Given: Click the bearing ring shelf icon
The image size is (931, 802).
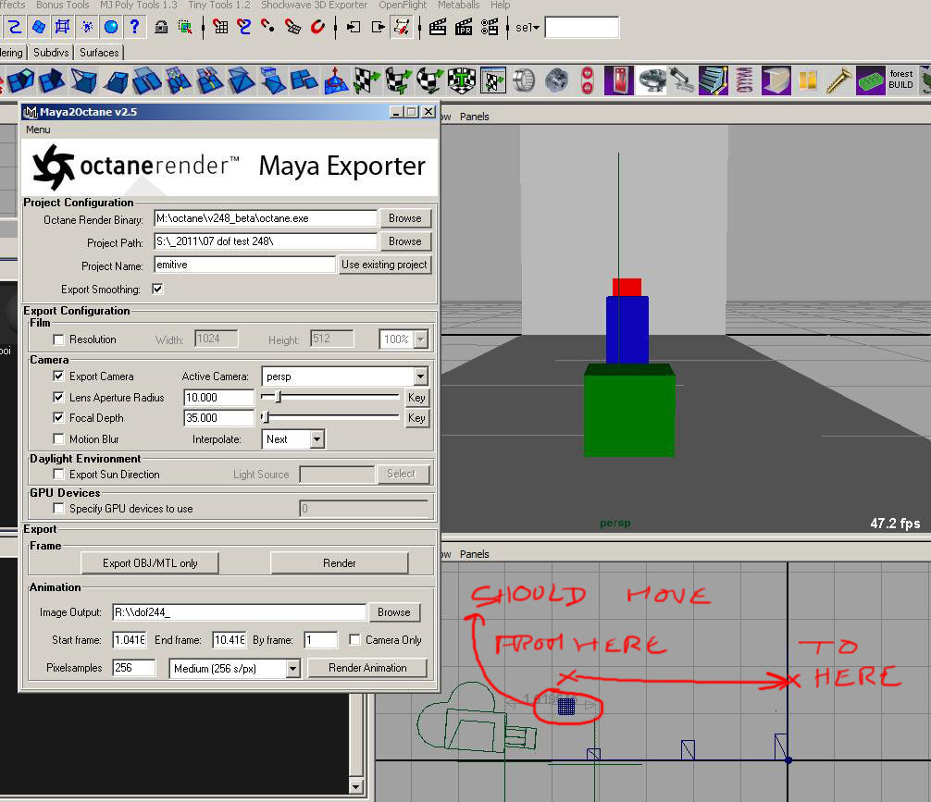Looking at the screenshot, I should 524,80.
